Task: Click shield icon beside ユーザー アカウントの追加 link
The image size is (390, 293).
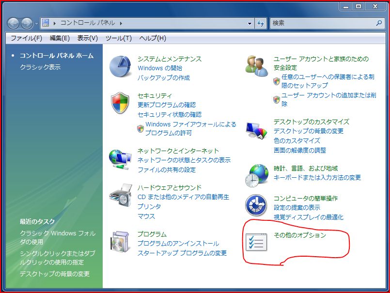Action: 277,99
